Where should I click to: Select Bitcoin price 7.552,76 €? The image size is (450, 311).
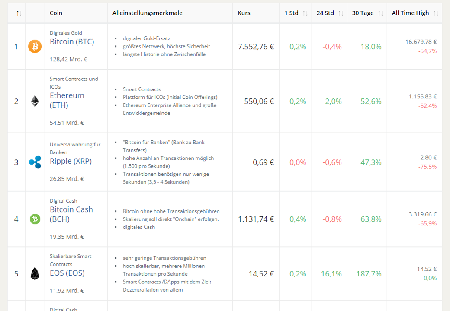click(256, 46)
